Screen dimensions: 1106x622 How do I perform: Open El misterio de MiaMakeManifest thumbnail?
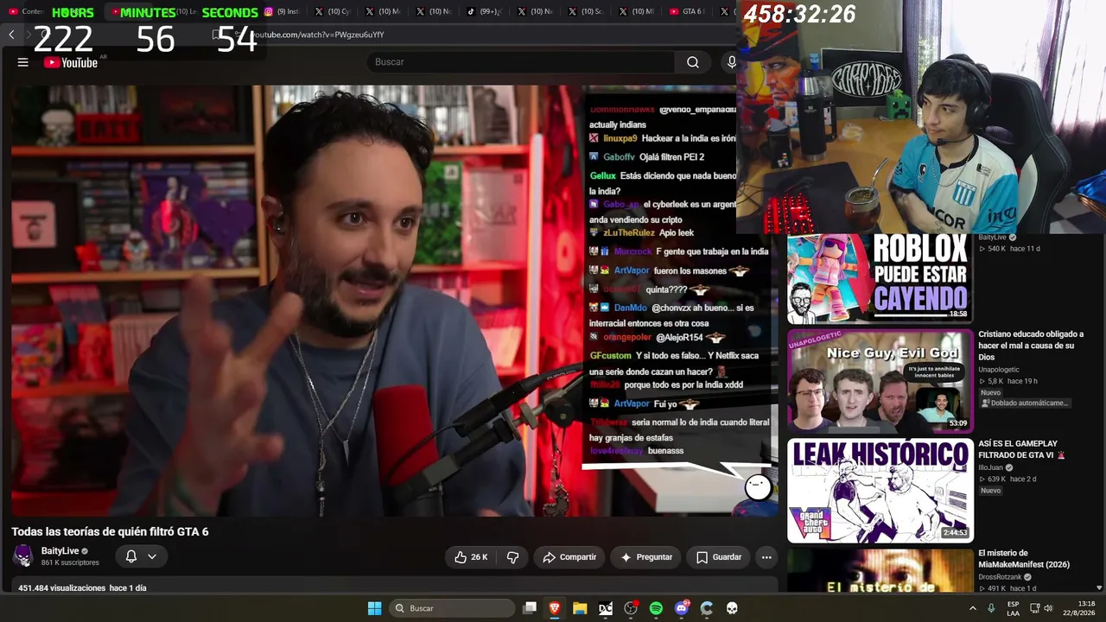click(880, 571)
